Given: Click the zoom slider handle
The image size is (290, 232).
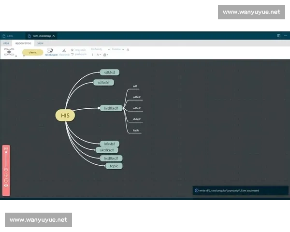Looking at the screenshot, I should (x=6, y=152).
